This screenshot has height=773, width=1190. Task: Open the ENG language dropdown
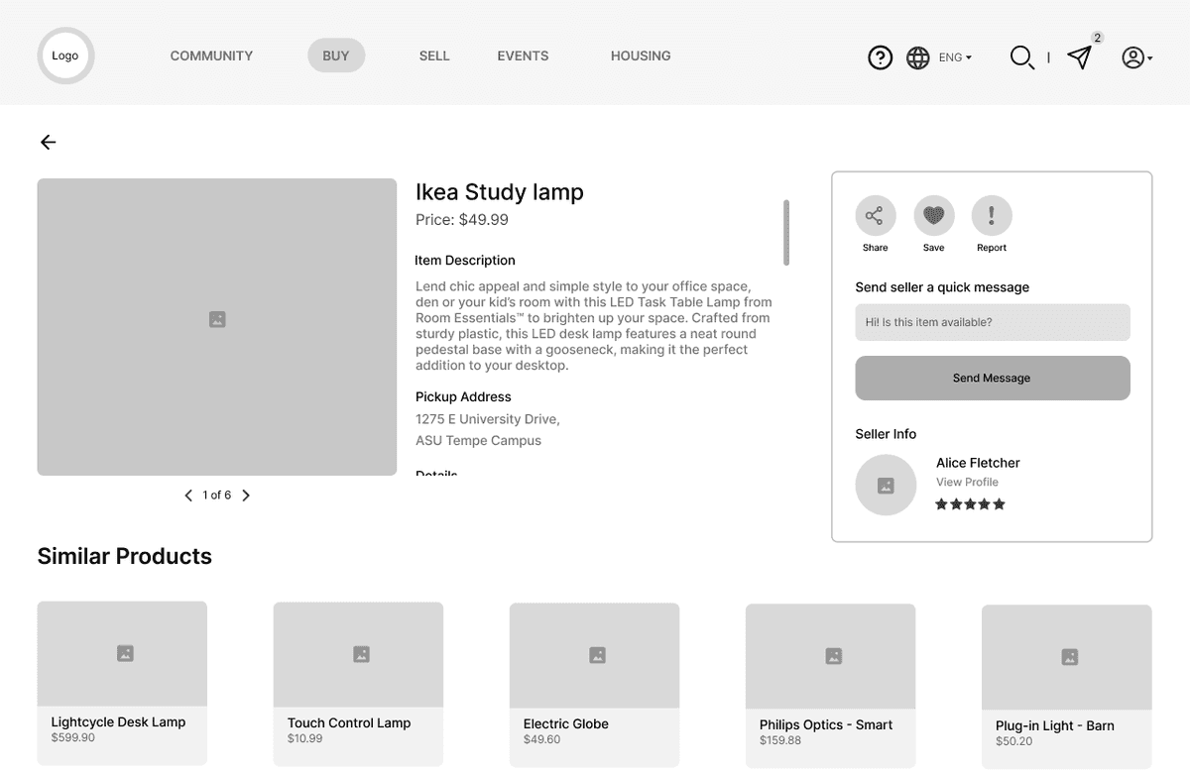955,57
